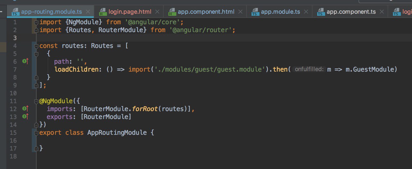Click the import fold end marker on line 2
Image resolution: width=412 pixels, height=169 pixels.
point(36,30)
